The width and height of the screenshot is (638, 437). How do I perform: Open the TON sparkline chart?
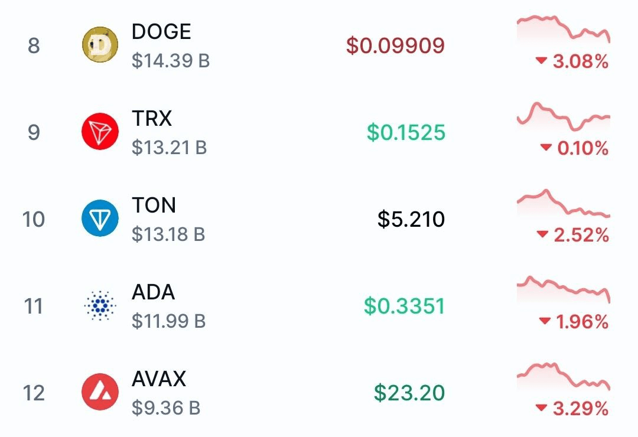click(x=563, y=203)
